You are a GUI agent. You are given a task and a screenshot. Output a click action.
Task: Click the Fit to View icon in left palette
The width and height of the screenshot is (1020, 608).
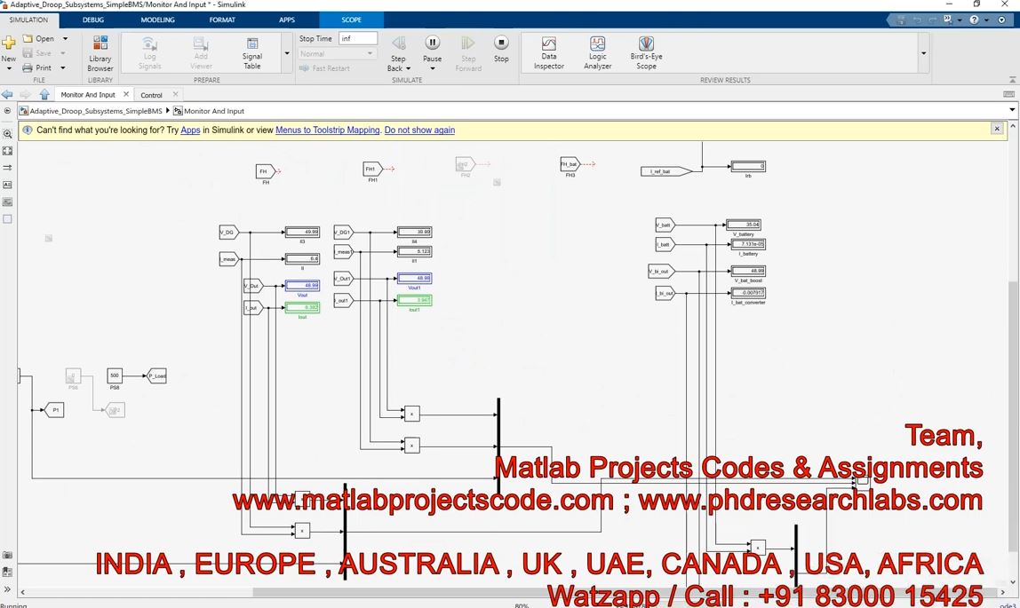8,151
